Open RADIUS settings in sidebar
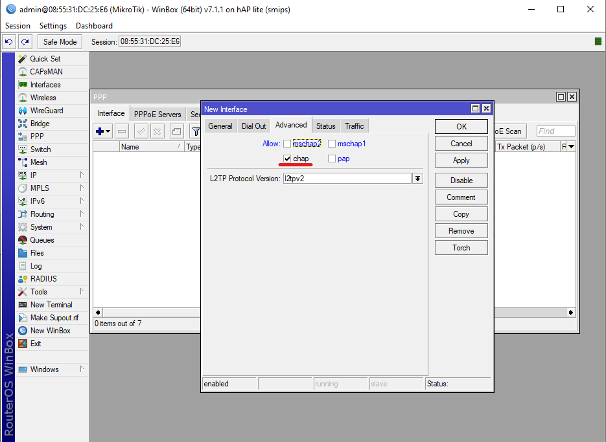This screenshot has height=442, width=606. (43, 279)
